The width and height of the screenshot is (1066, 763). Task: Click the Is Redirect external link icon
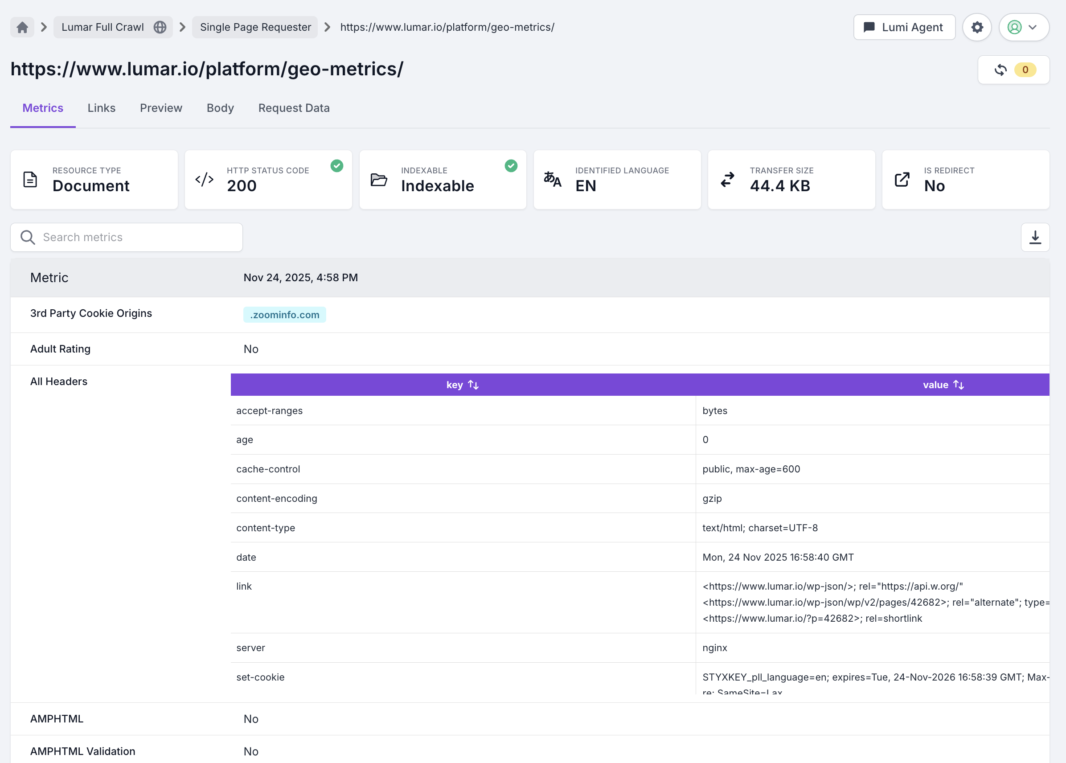tap(902, 180)
